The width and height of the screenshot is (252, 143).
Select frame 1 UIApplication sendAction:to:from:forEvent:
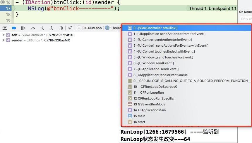(x=186, y=34)
